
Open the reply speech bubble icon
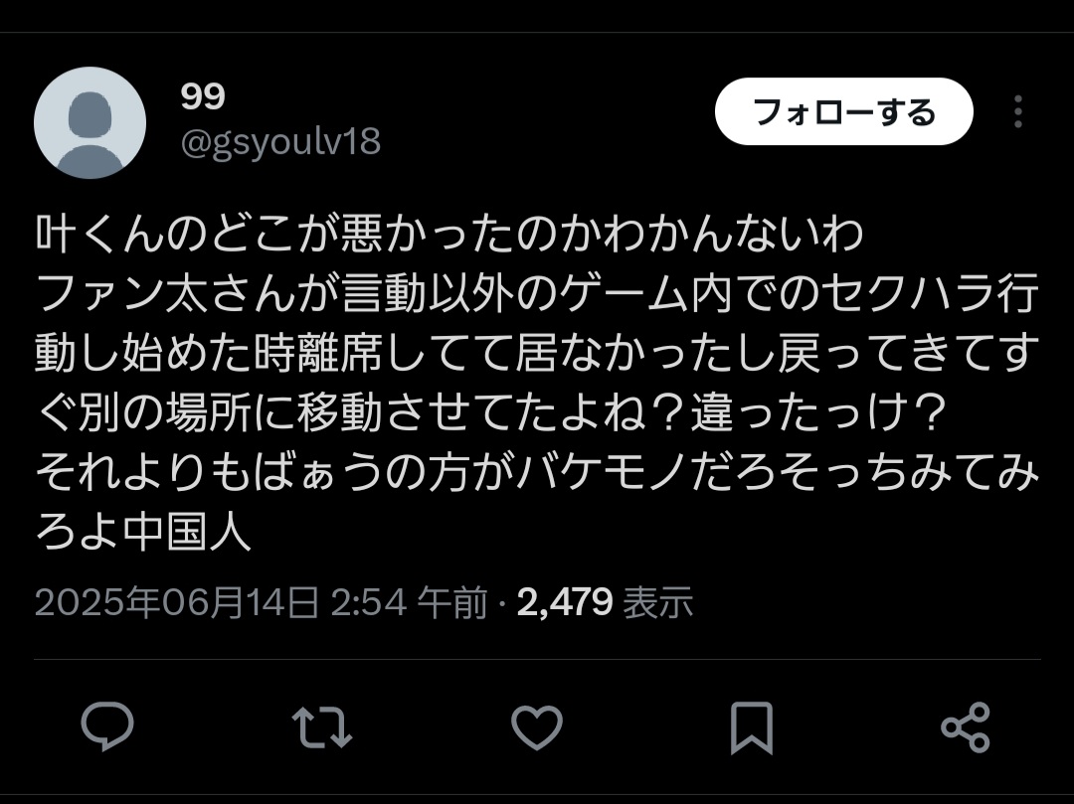click(107, 726)
